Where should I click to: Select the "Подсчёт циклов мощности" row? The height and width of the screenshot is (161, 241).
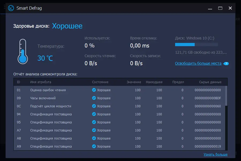click(51, 106)
